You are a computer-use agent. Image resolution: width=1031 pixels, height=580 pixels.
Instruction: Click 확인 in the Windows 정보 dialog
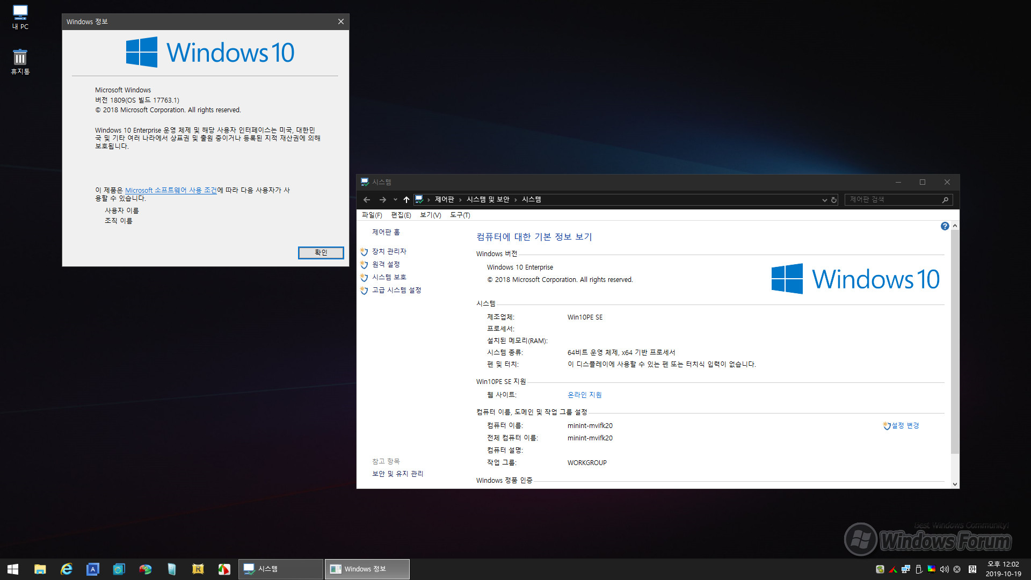point(321,252)
